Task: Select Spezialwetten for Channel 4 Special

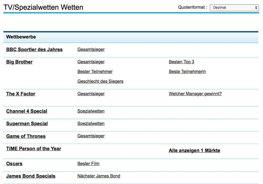Action: tap(91, 111)
